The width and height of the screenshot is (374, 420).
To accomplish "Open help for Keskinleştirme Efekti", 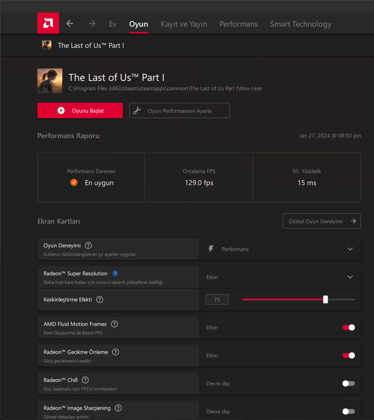I will point(100,299).
